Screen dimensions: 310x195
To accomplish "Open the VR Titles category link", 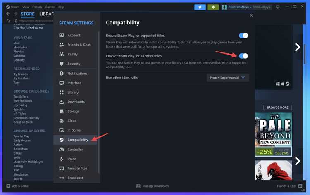I will [x=19, y=114].
